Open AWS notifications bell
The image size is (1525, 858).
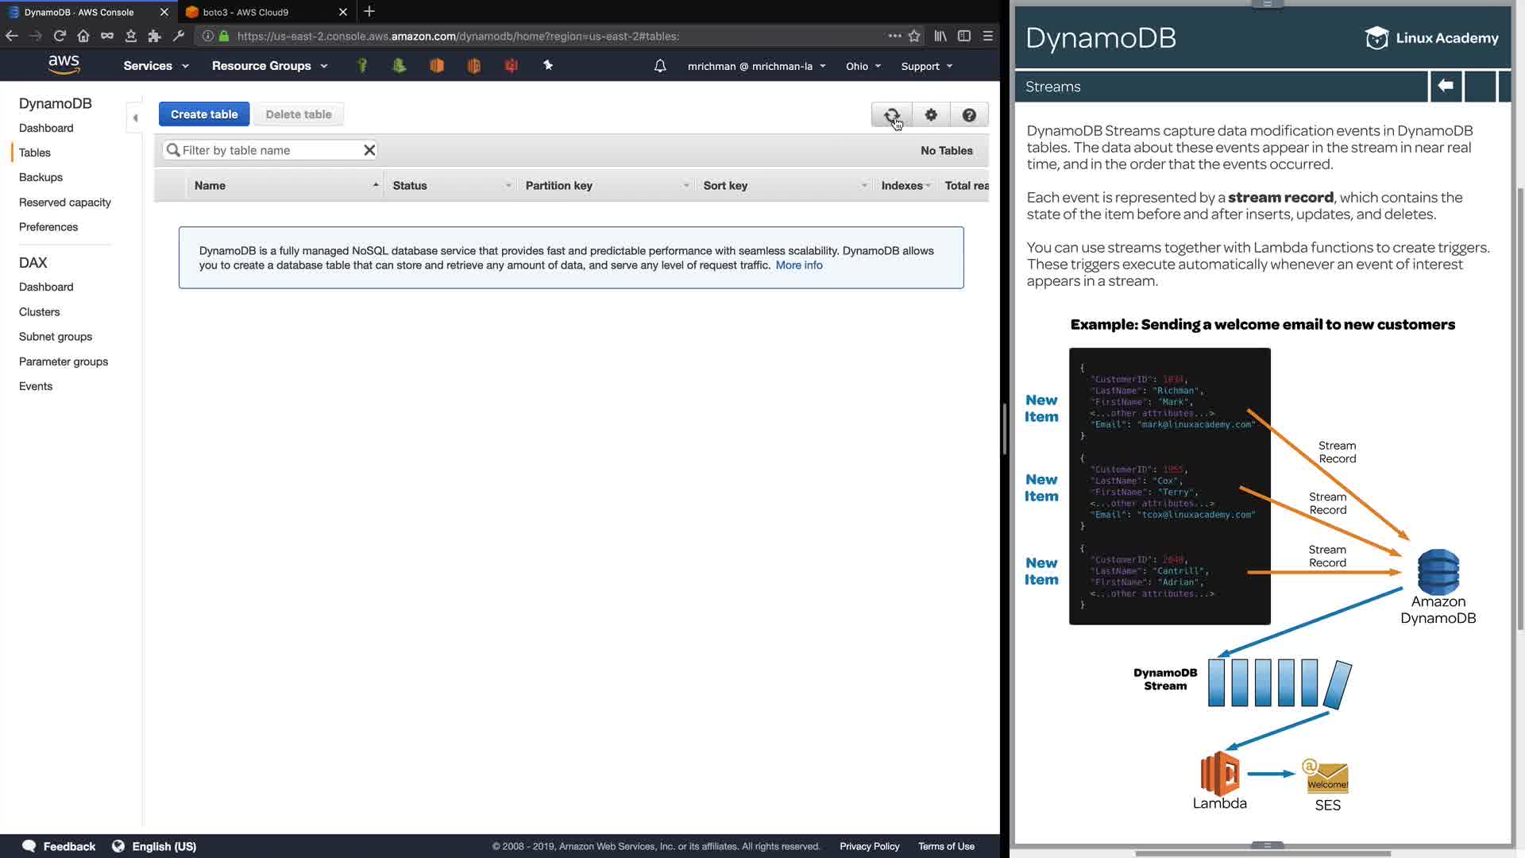tap(660, 66)
